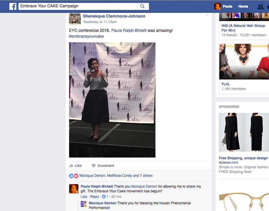Open the #embraceyourcake hashtag
Image resolution: width=269 pixels, height=211 pixels.
point(86,36)
